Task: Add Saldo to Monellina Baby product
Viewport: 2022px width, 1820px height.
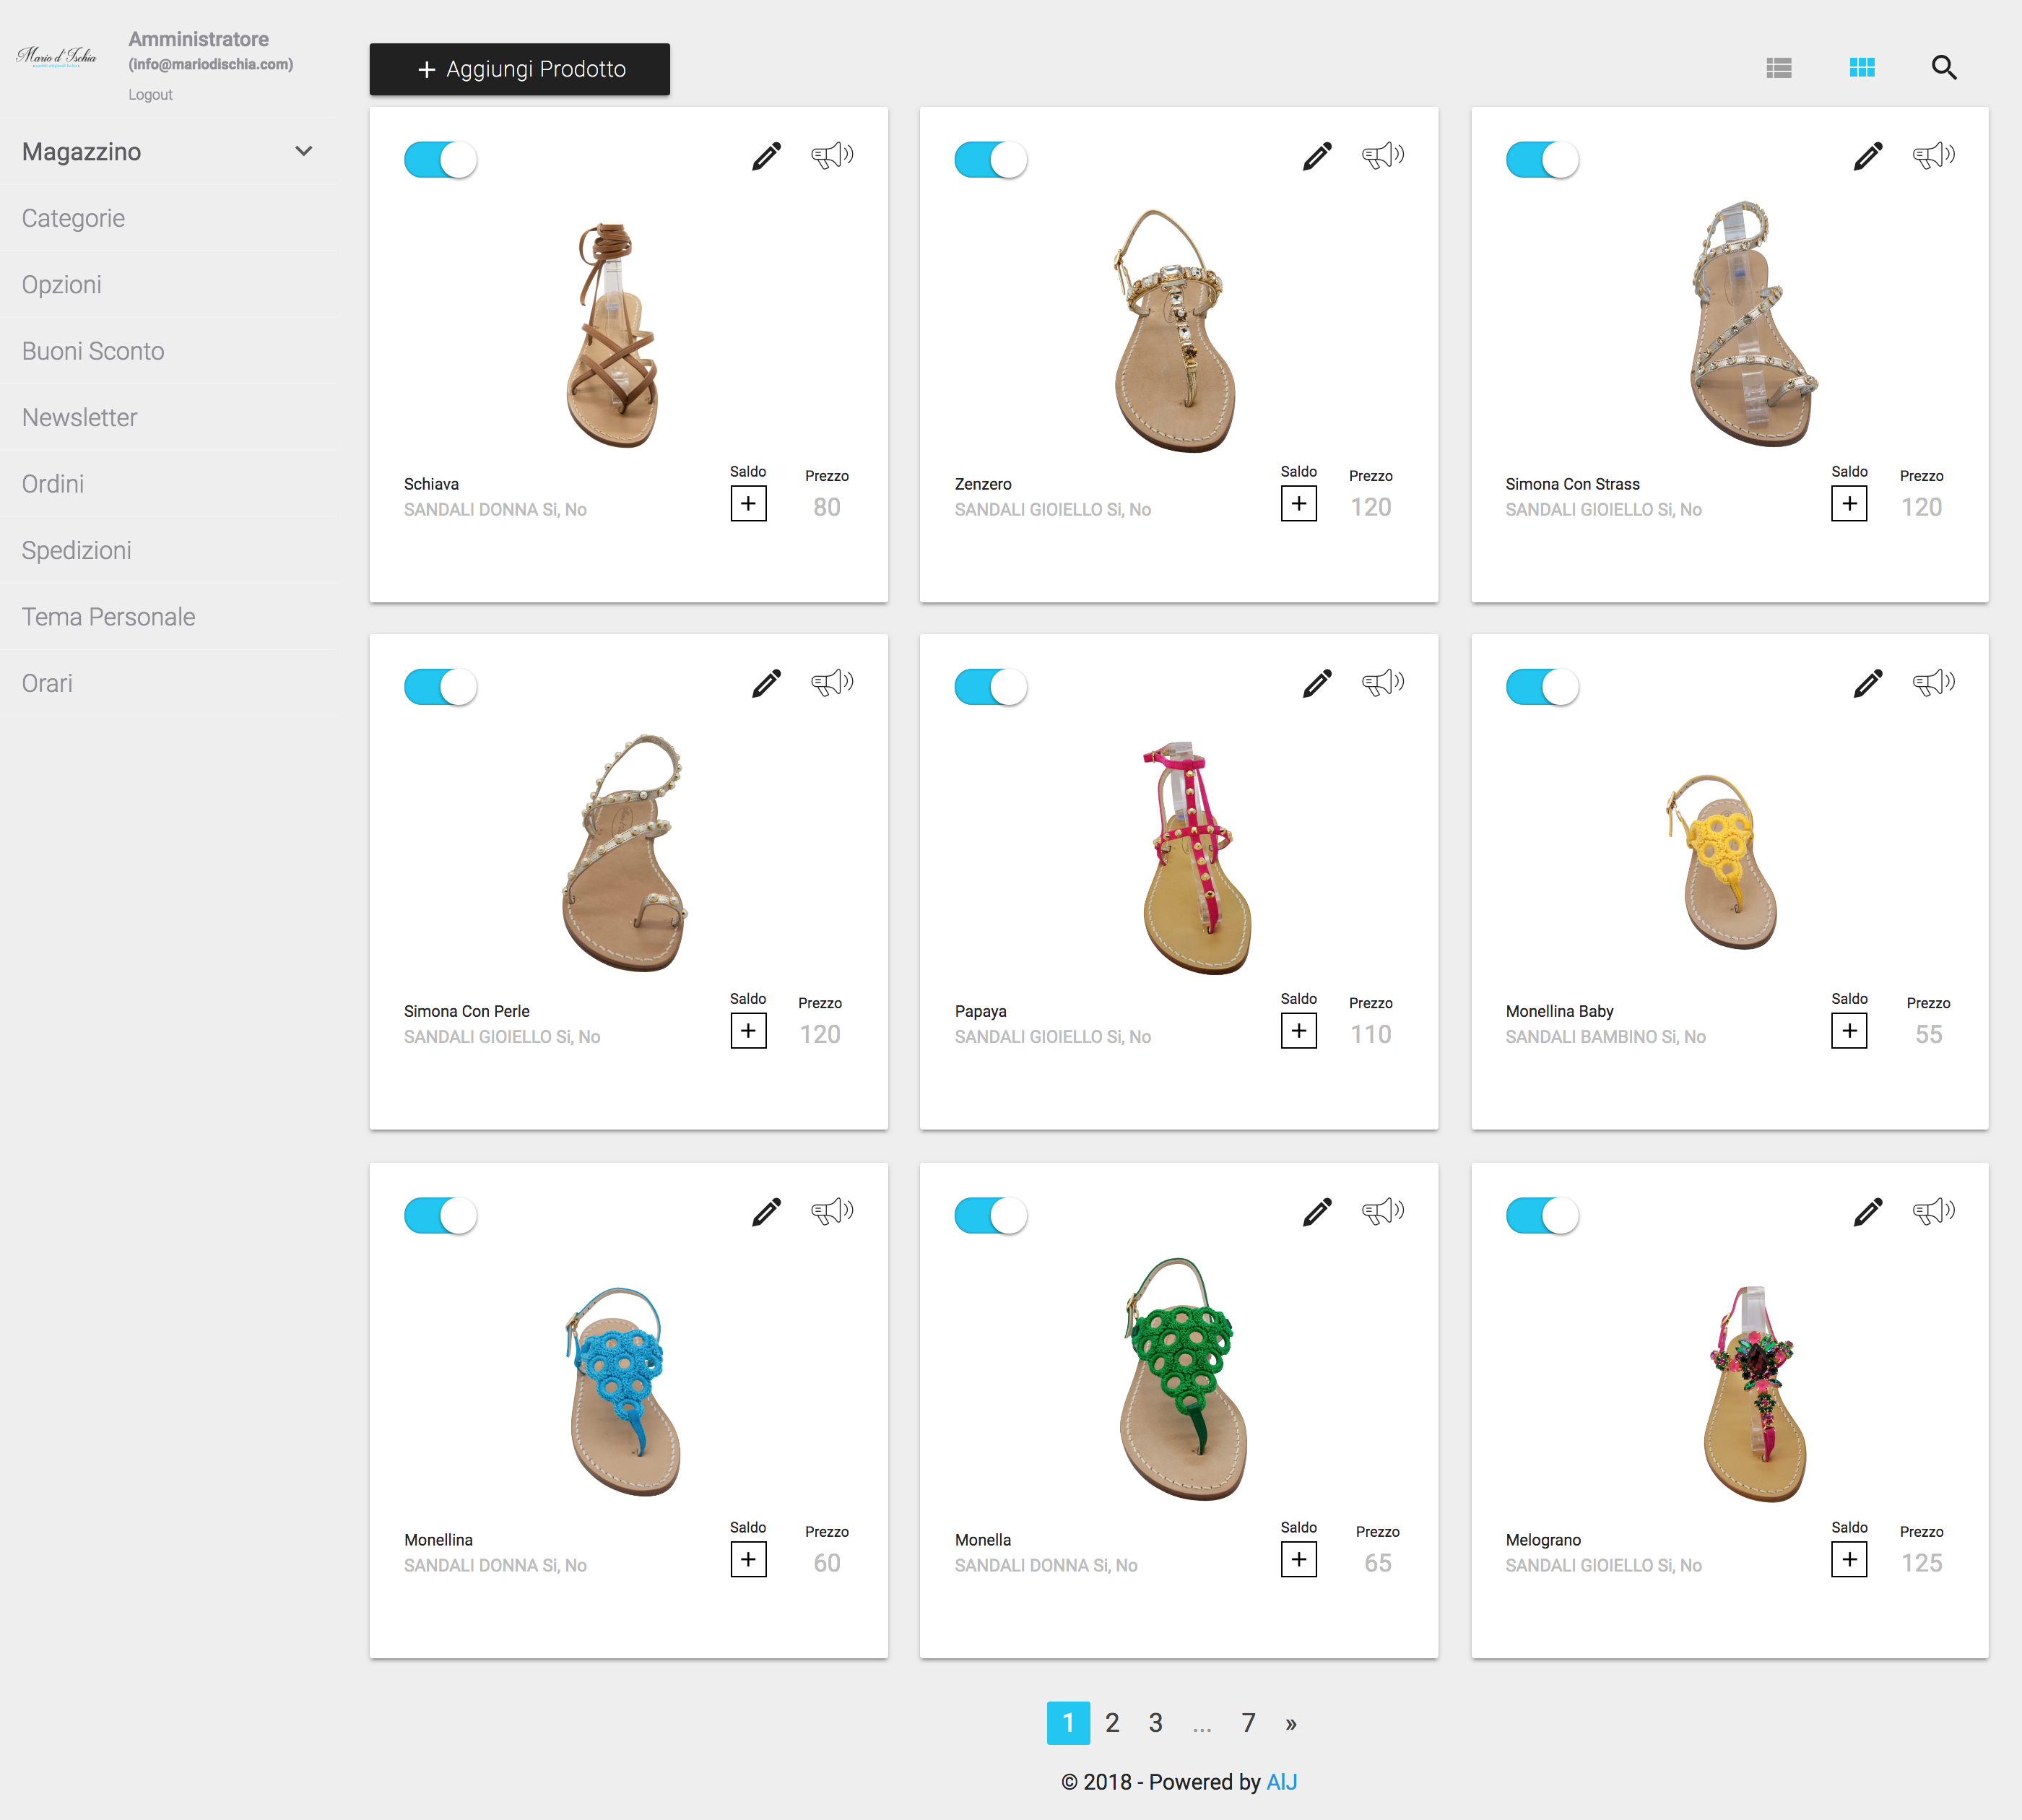Action: point(1848,1031)
